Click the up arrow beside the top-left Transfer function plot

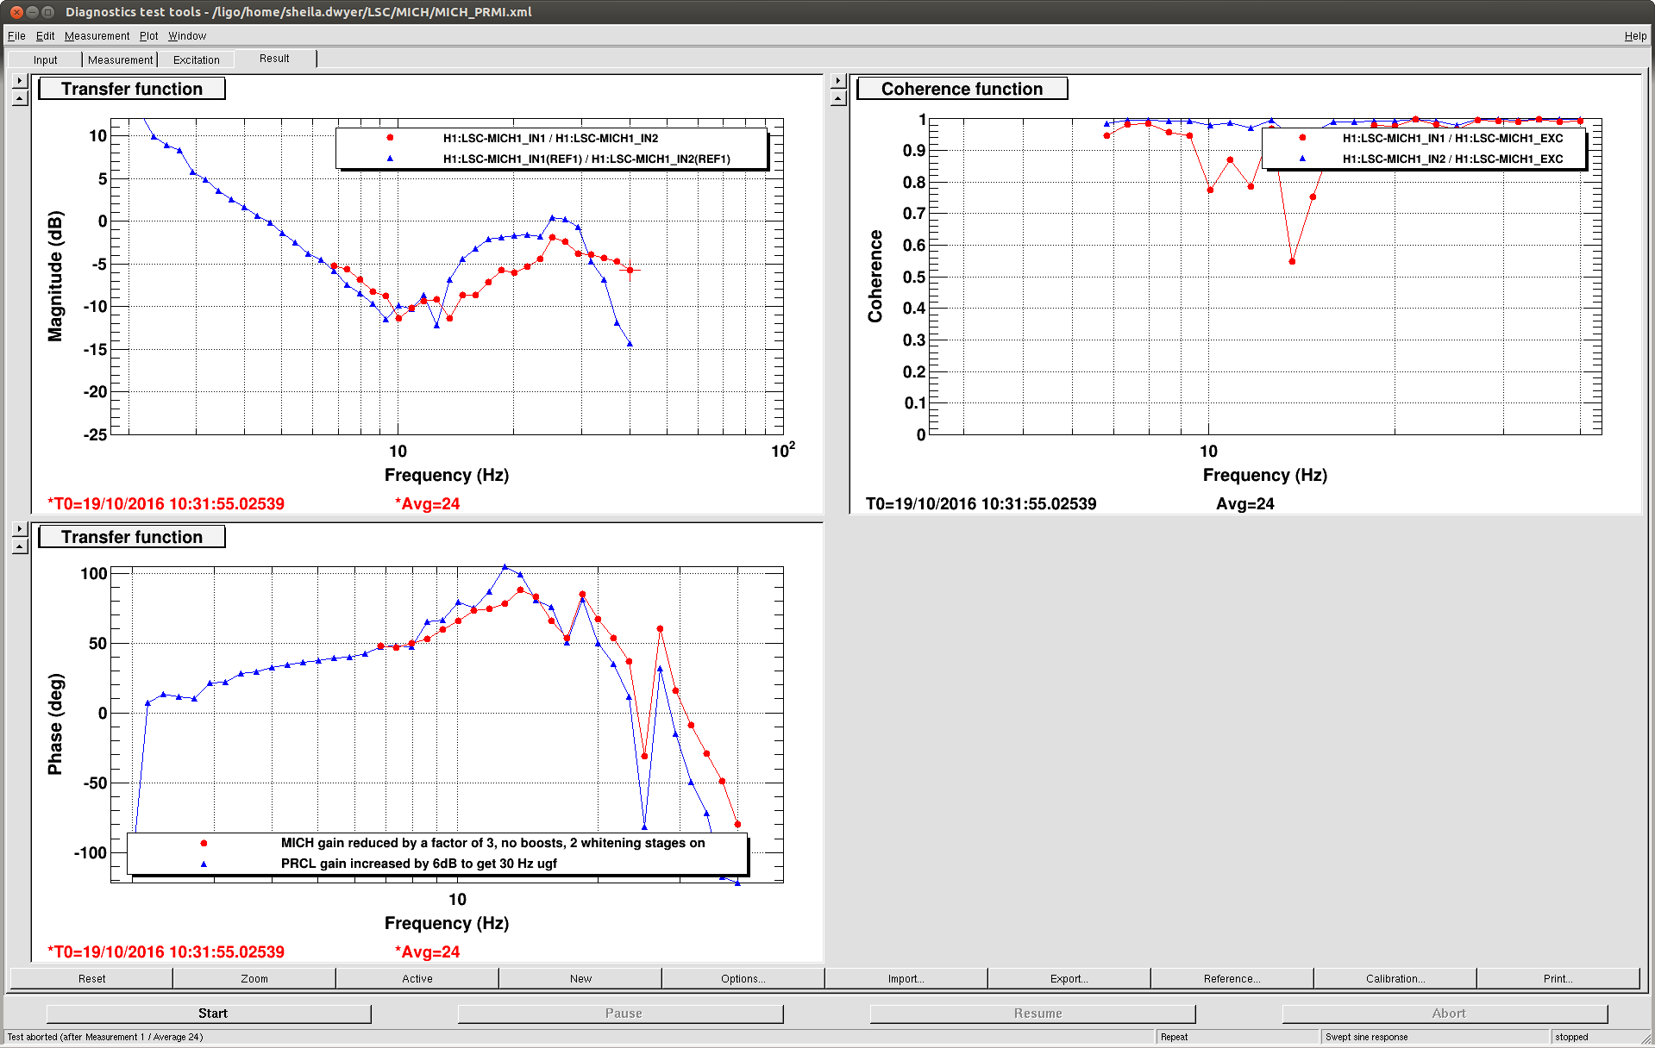21,98
